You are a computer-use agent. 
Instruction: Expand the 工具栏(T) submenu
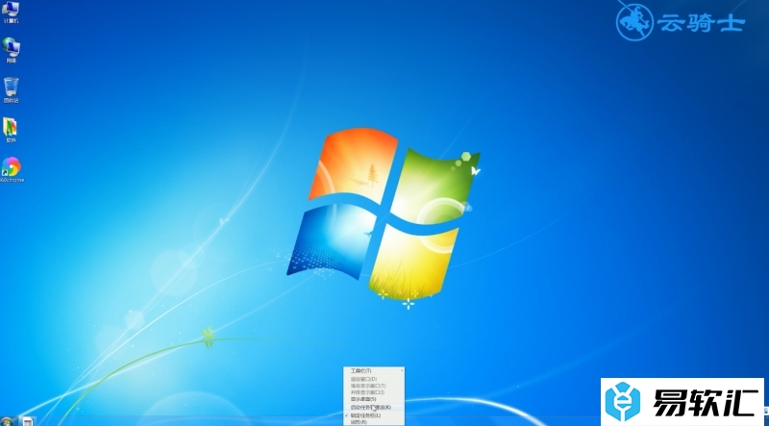point(374,371)
